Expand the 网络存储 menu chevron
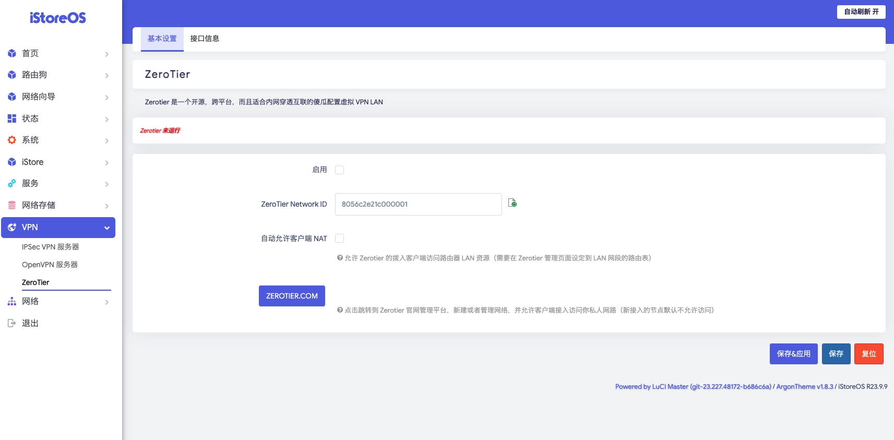Screen dimensions: 894x440 (x=106, y=206)
